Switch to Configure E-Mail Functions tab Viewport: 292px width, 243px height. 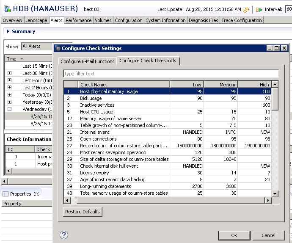tap(88, 61)
